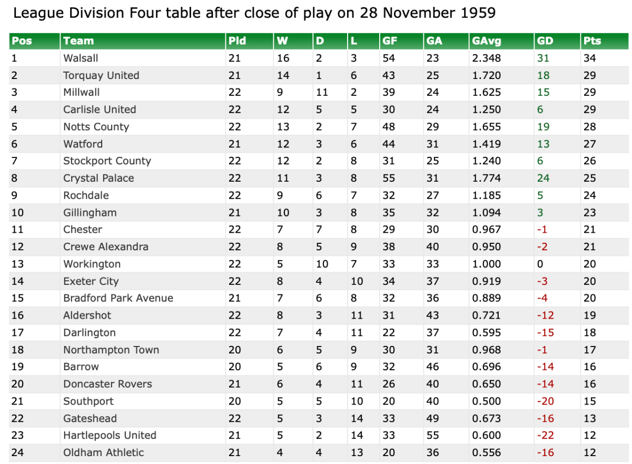The width and height of the screenshot is (632, 464).
Task: Select Workington's goal average 1.000
Action: [486, 264]
